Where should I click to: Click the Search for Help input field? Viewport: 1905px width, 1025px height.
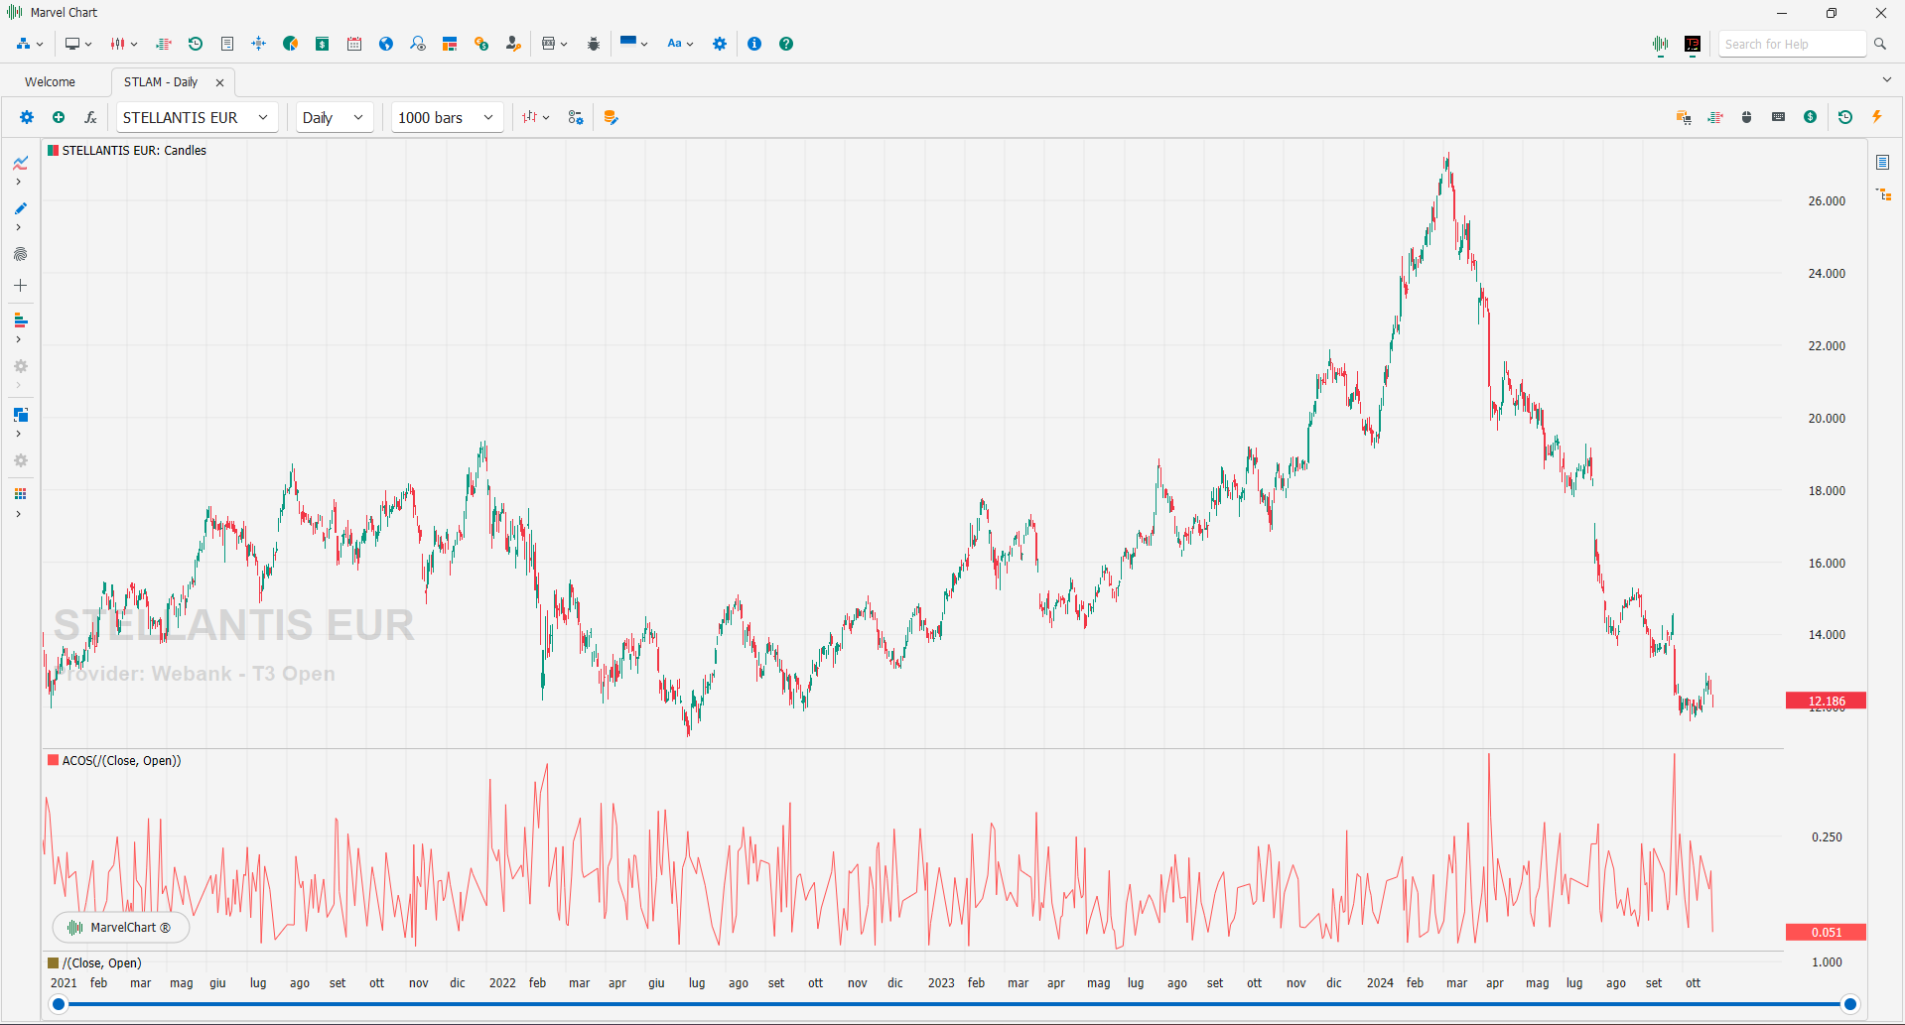1792,44
